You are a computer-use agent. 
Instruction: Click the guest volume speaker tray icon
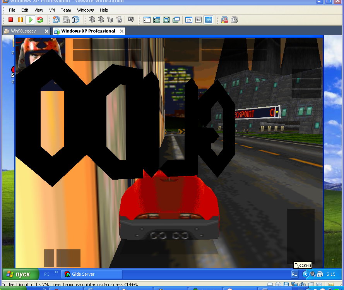[x=313, y=274]
